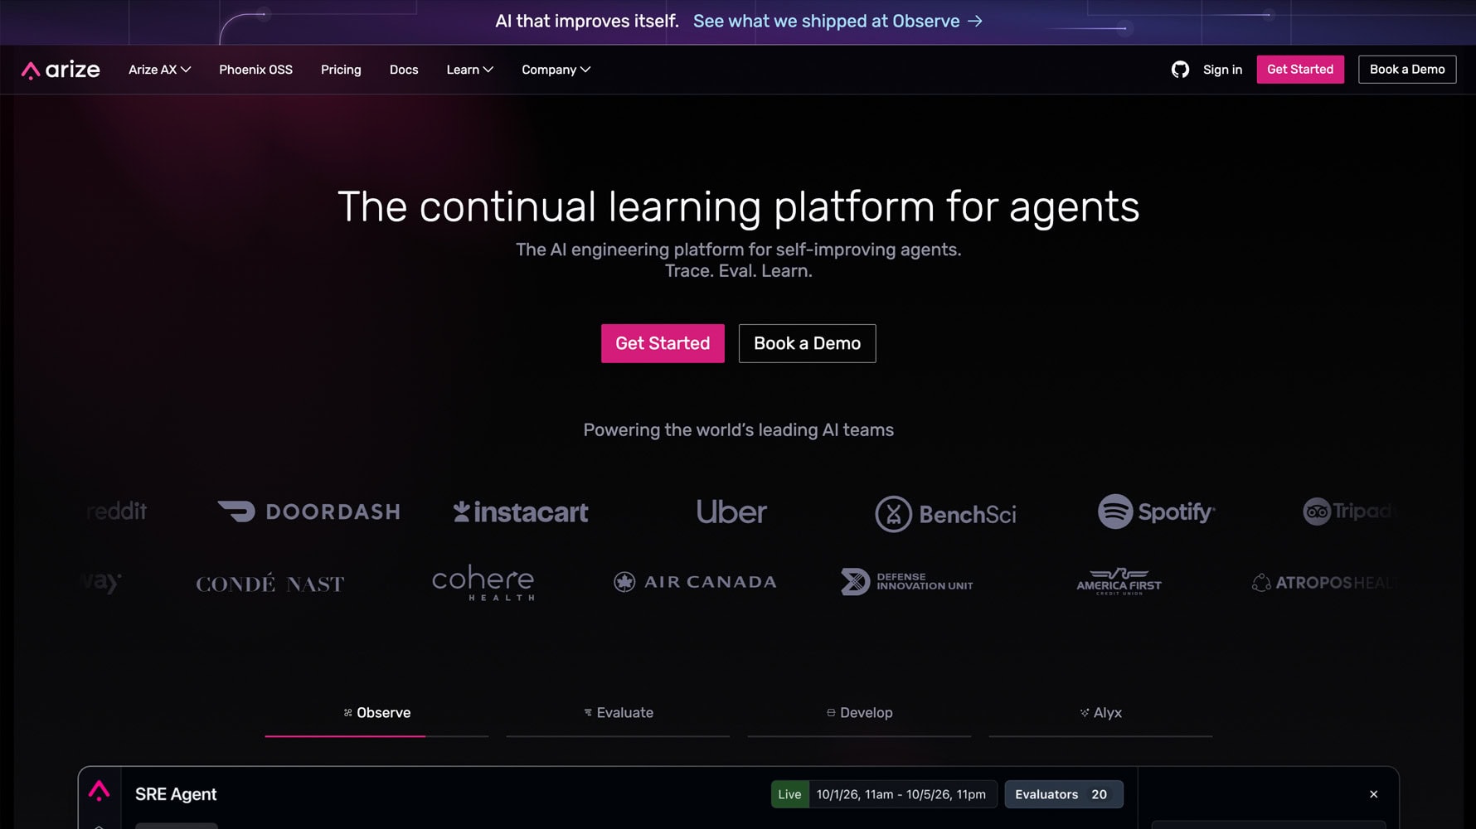Click the Defense Innovation Unit logo
Screen dimensions: 1476x829
click(x=906, y=582)
